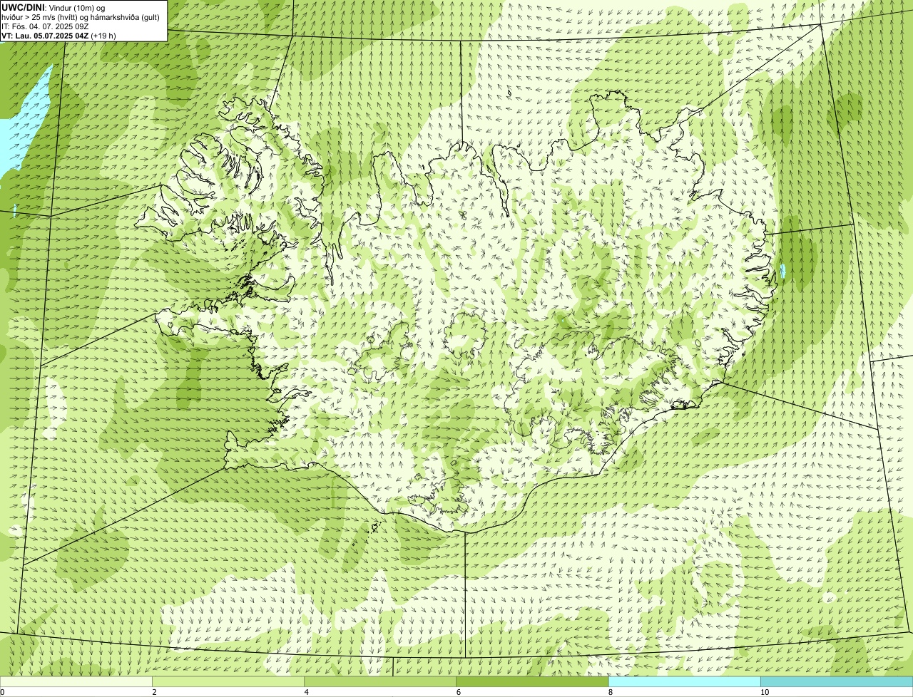Click the above-10 m/s teal legend swatch
The width and height of the screenshot is (913, 697).
[837, 682]
